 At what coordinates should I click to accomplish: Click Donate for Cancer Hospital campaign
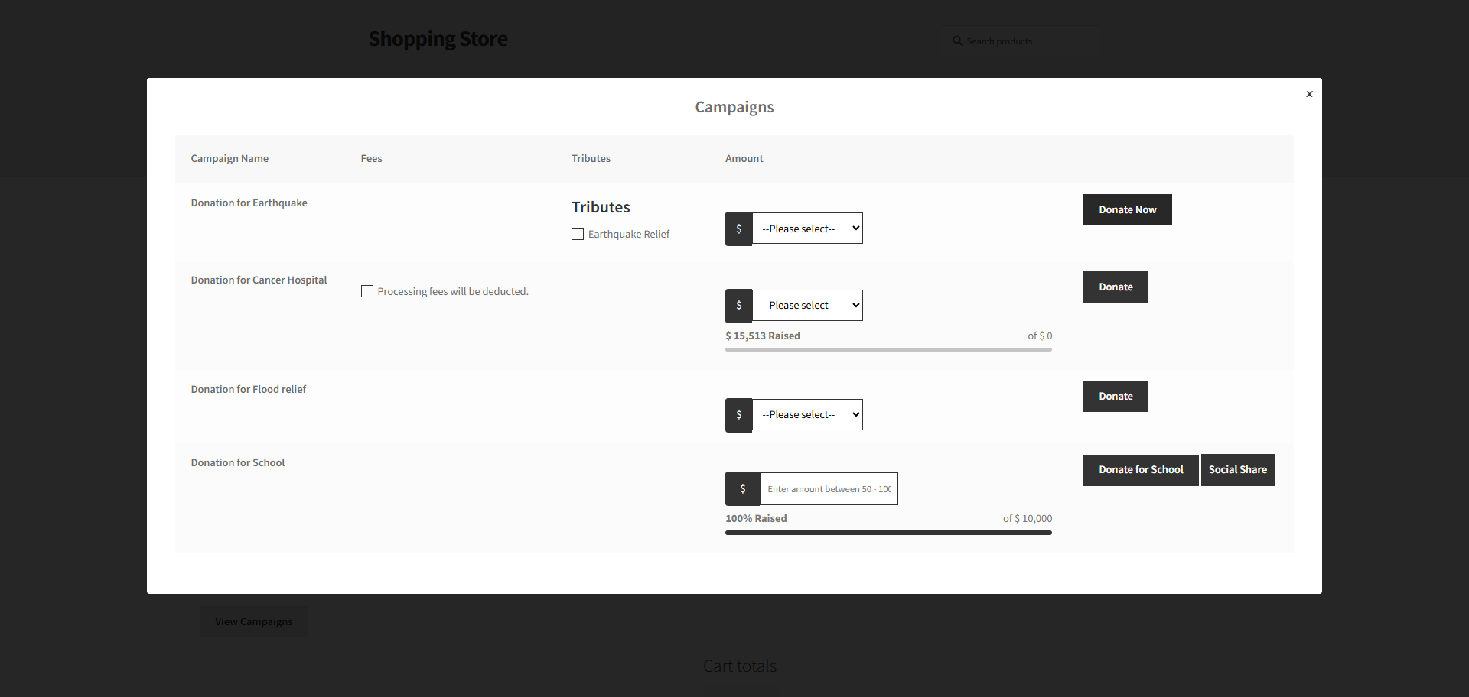[x=1115, y=287]
